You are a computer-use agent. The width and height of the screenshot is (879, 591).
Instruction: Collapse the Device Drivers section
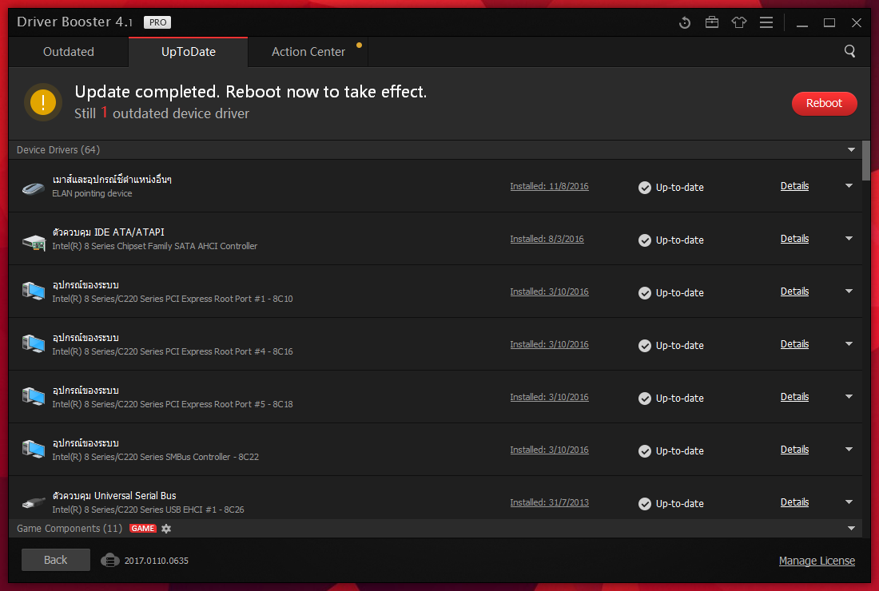click(851, 150)
